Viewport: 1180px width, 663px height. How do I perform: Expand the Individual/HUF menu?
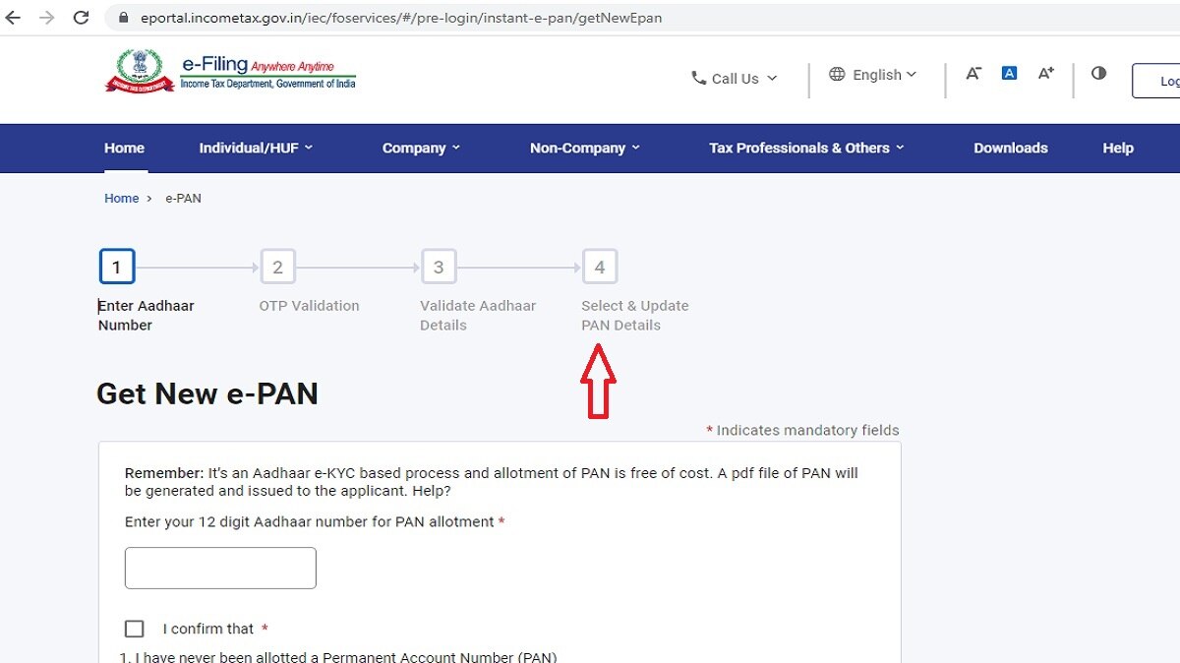pyautogui.click(x=256, y=148)
